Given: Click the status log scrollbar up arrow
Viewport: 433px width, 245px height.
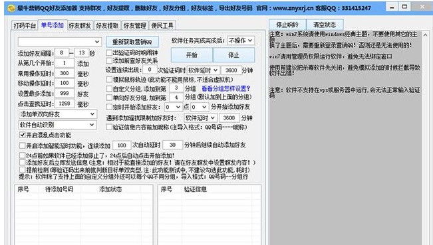Looking at the screenshot, I should click(425, 35).
